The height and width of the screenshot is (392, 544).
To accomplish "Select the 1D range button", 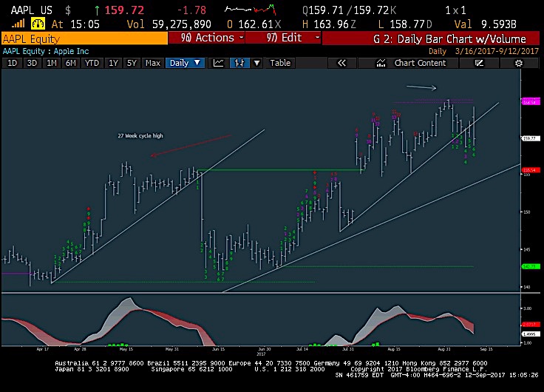I will tap(12, 63).
